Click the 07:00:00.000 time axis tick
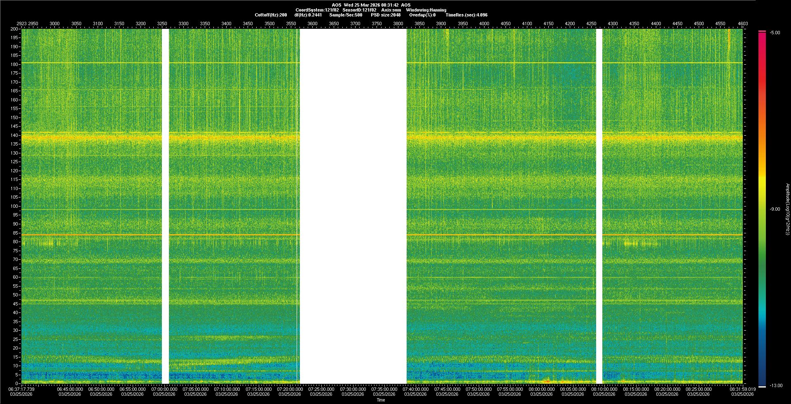Screen dimensions: 791x404 [164, 389]
